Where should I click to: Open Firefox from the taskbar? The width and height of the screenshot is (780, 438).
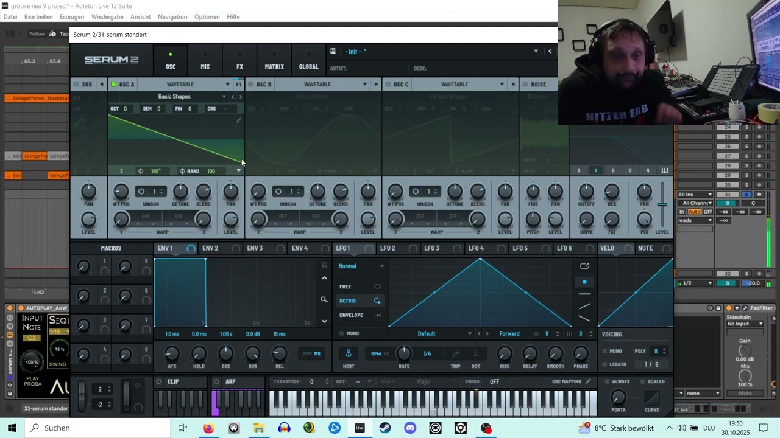coord(208,428)
